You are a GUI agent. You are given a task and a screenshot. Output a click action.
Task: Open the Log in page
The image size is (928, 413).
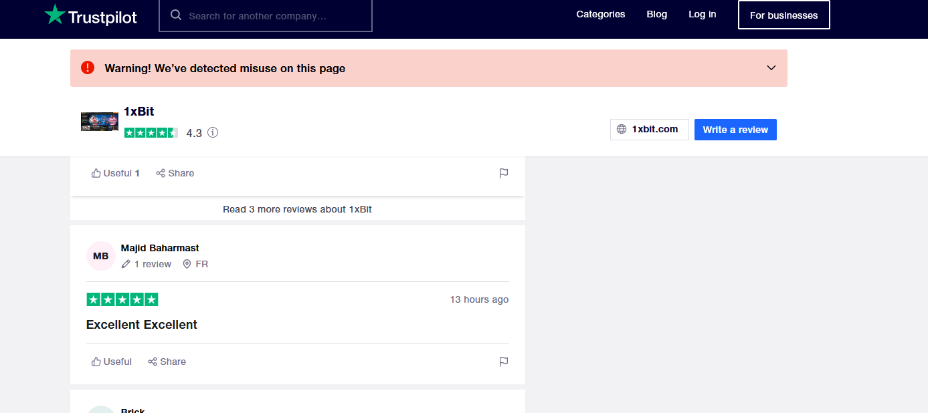[x=703, y=14]
